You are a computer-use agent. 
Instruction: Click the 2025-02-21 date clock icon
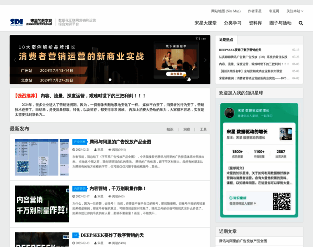point(73,149)
